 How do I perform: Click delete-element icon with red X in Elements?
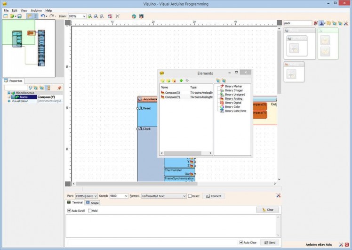[x=174, y=81]
